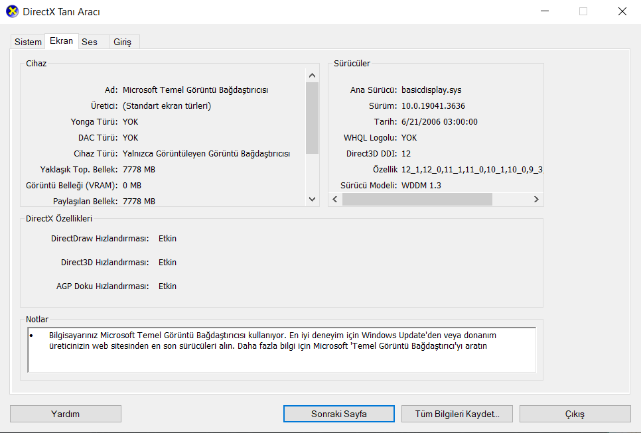The image size is (641, 433).
Task: Click the Ana Sürücü label
Action: (x=373, y=90)
